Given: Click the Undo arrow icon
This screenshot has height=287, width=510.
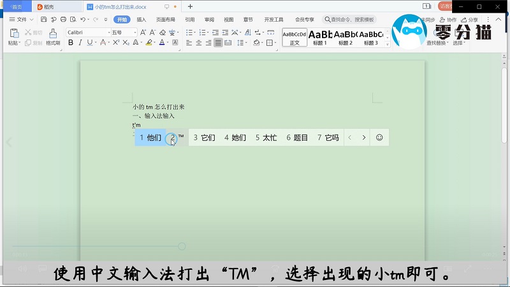Looking at the screenshot, I should 83,20.
